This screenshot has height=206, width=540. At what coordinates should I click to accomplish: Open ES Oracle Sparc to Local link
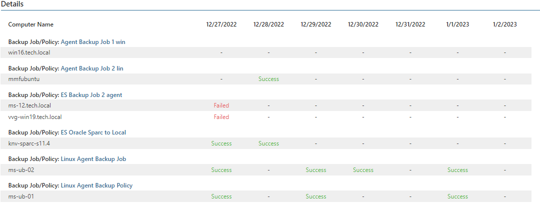tap(93, 132)
